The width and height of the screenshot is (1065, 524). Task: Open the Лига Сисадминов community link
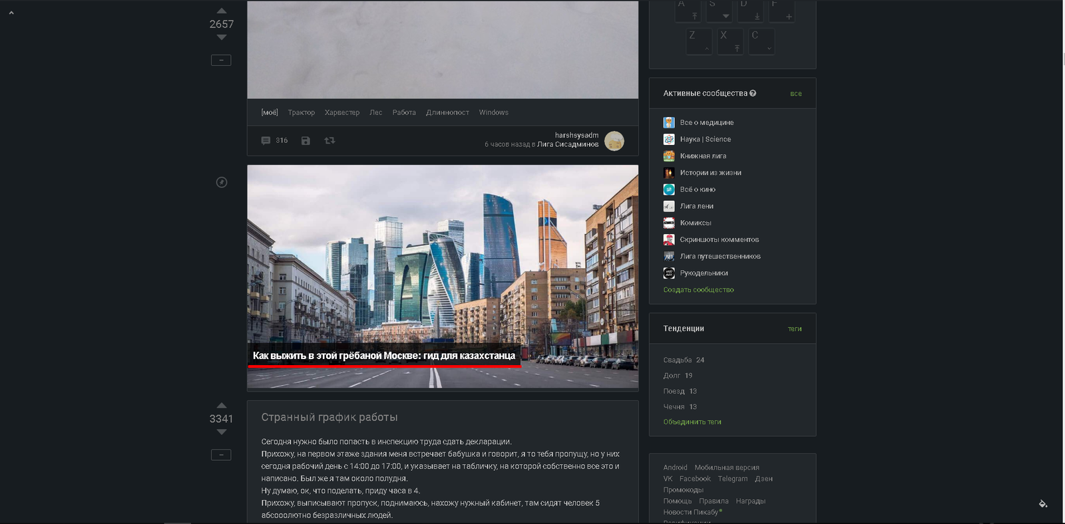(x=568, y=144)
